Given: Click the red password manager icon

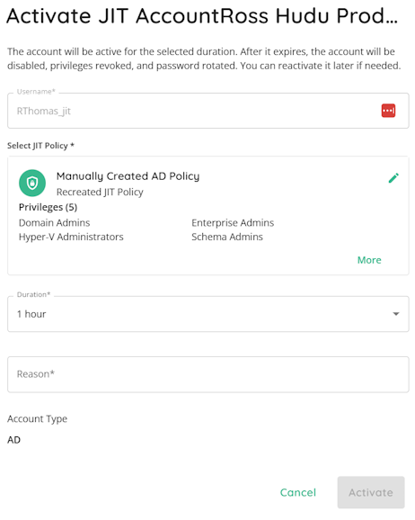Looking at the screenshot, I should [388, 111].
